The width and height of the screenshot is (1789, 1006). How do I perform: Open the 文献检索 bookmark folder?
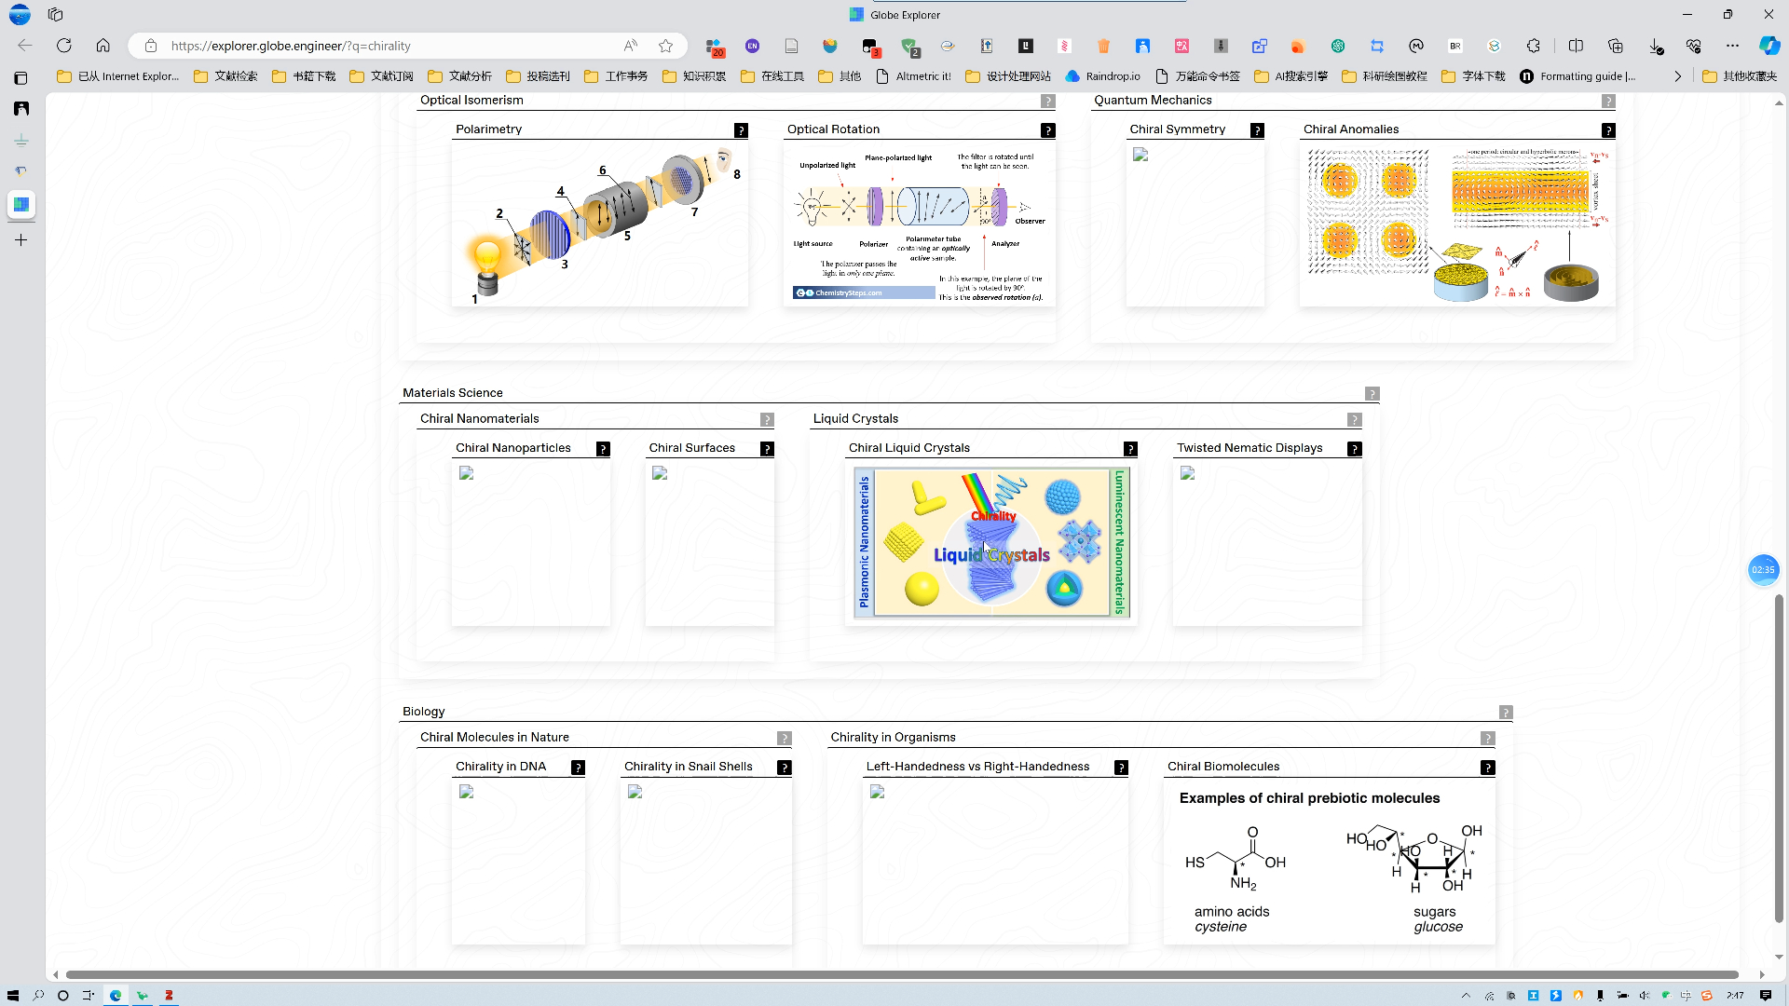[x=226, y=76]
